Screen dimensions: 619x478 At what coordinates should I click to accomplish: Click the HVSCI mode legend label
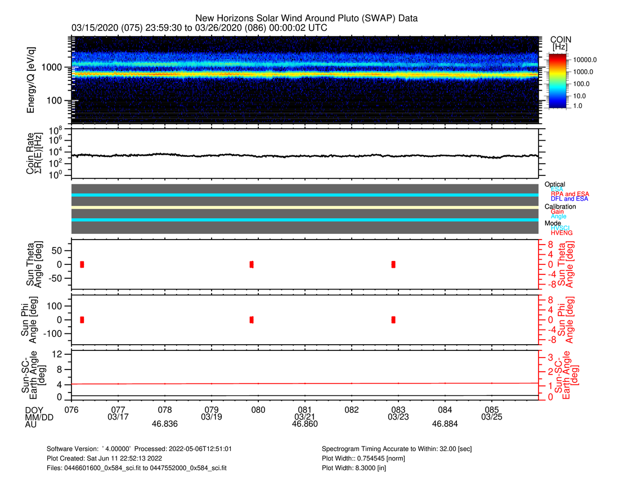click(x=562, y=228)
